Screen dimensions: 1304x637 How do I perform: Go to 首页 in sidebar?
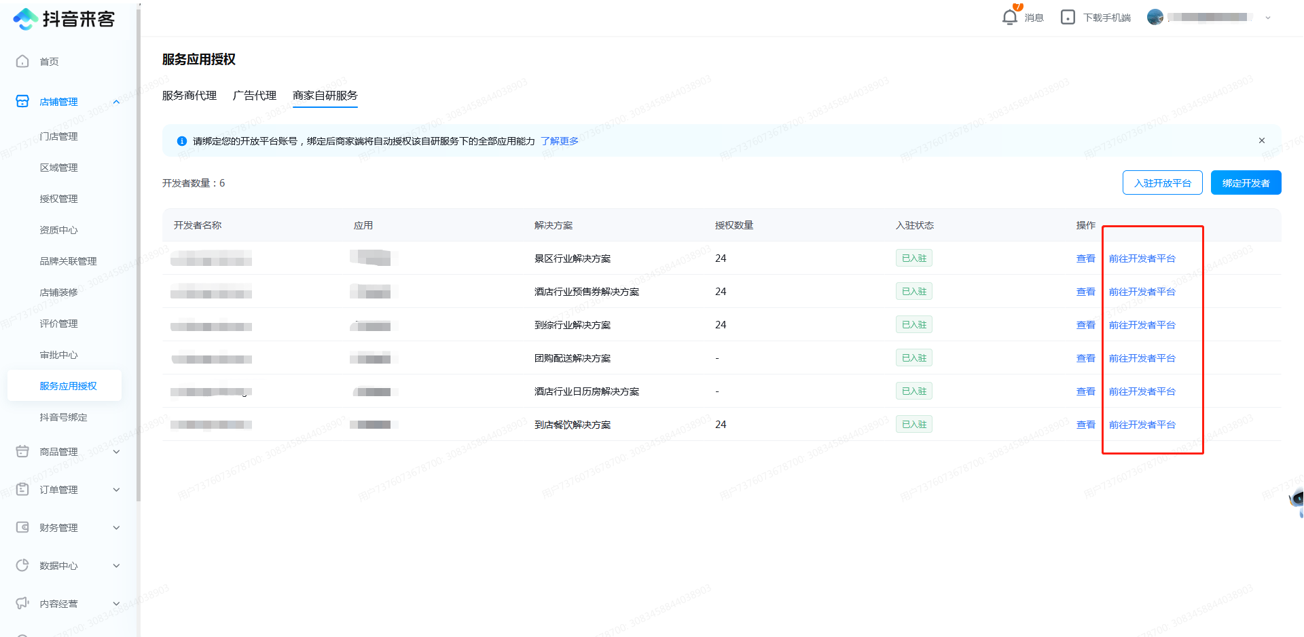click(x=49, y=62)
